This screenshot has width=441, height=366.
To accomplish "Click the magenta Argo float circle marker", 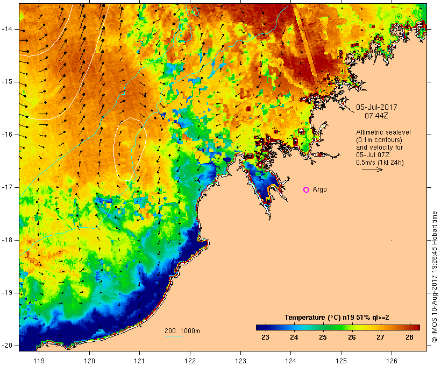I will click(307, 190).
